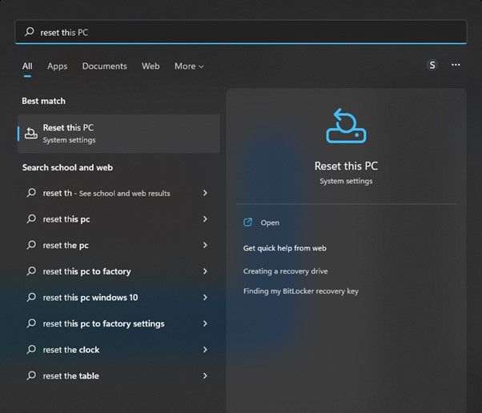Open the three-dot options menu
Screen dimensions: 482x413
click(x=456, y=66)
